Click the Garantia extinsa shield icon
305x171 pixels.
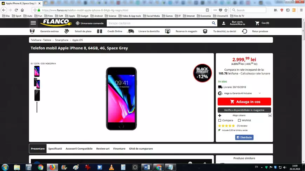[x=32, y=31]
